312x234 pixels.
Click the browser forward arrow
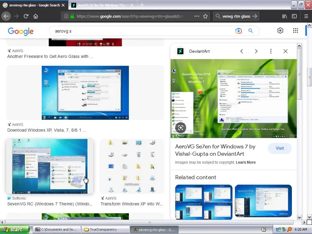[16, 16]
